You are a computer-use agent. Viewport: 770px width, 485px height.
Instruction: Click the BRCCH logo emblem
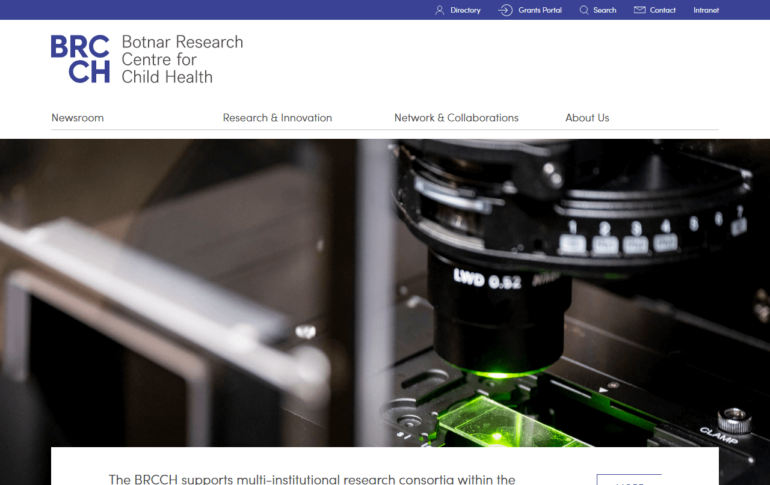[x=81, y=59]
